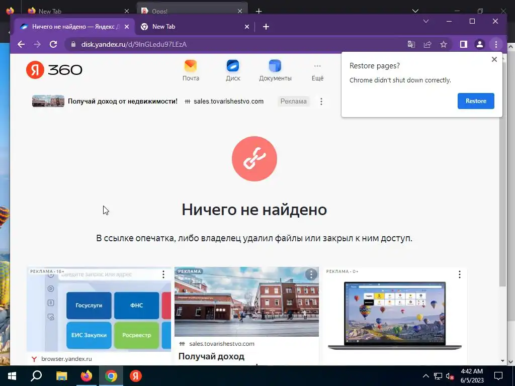
Task: Click the share page icon
Action: pos(427,44)
